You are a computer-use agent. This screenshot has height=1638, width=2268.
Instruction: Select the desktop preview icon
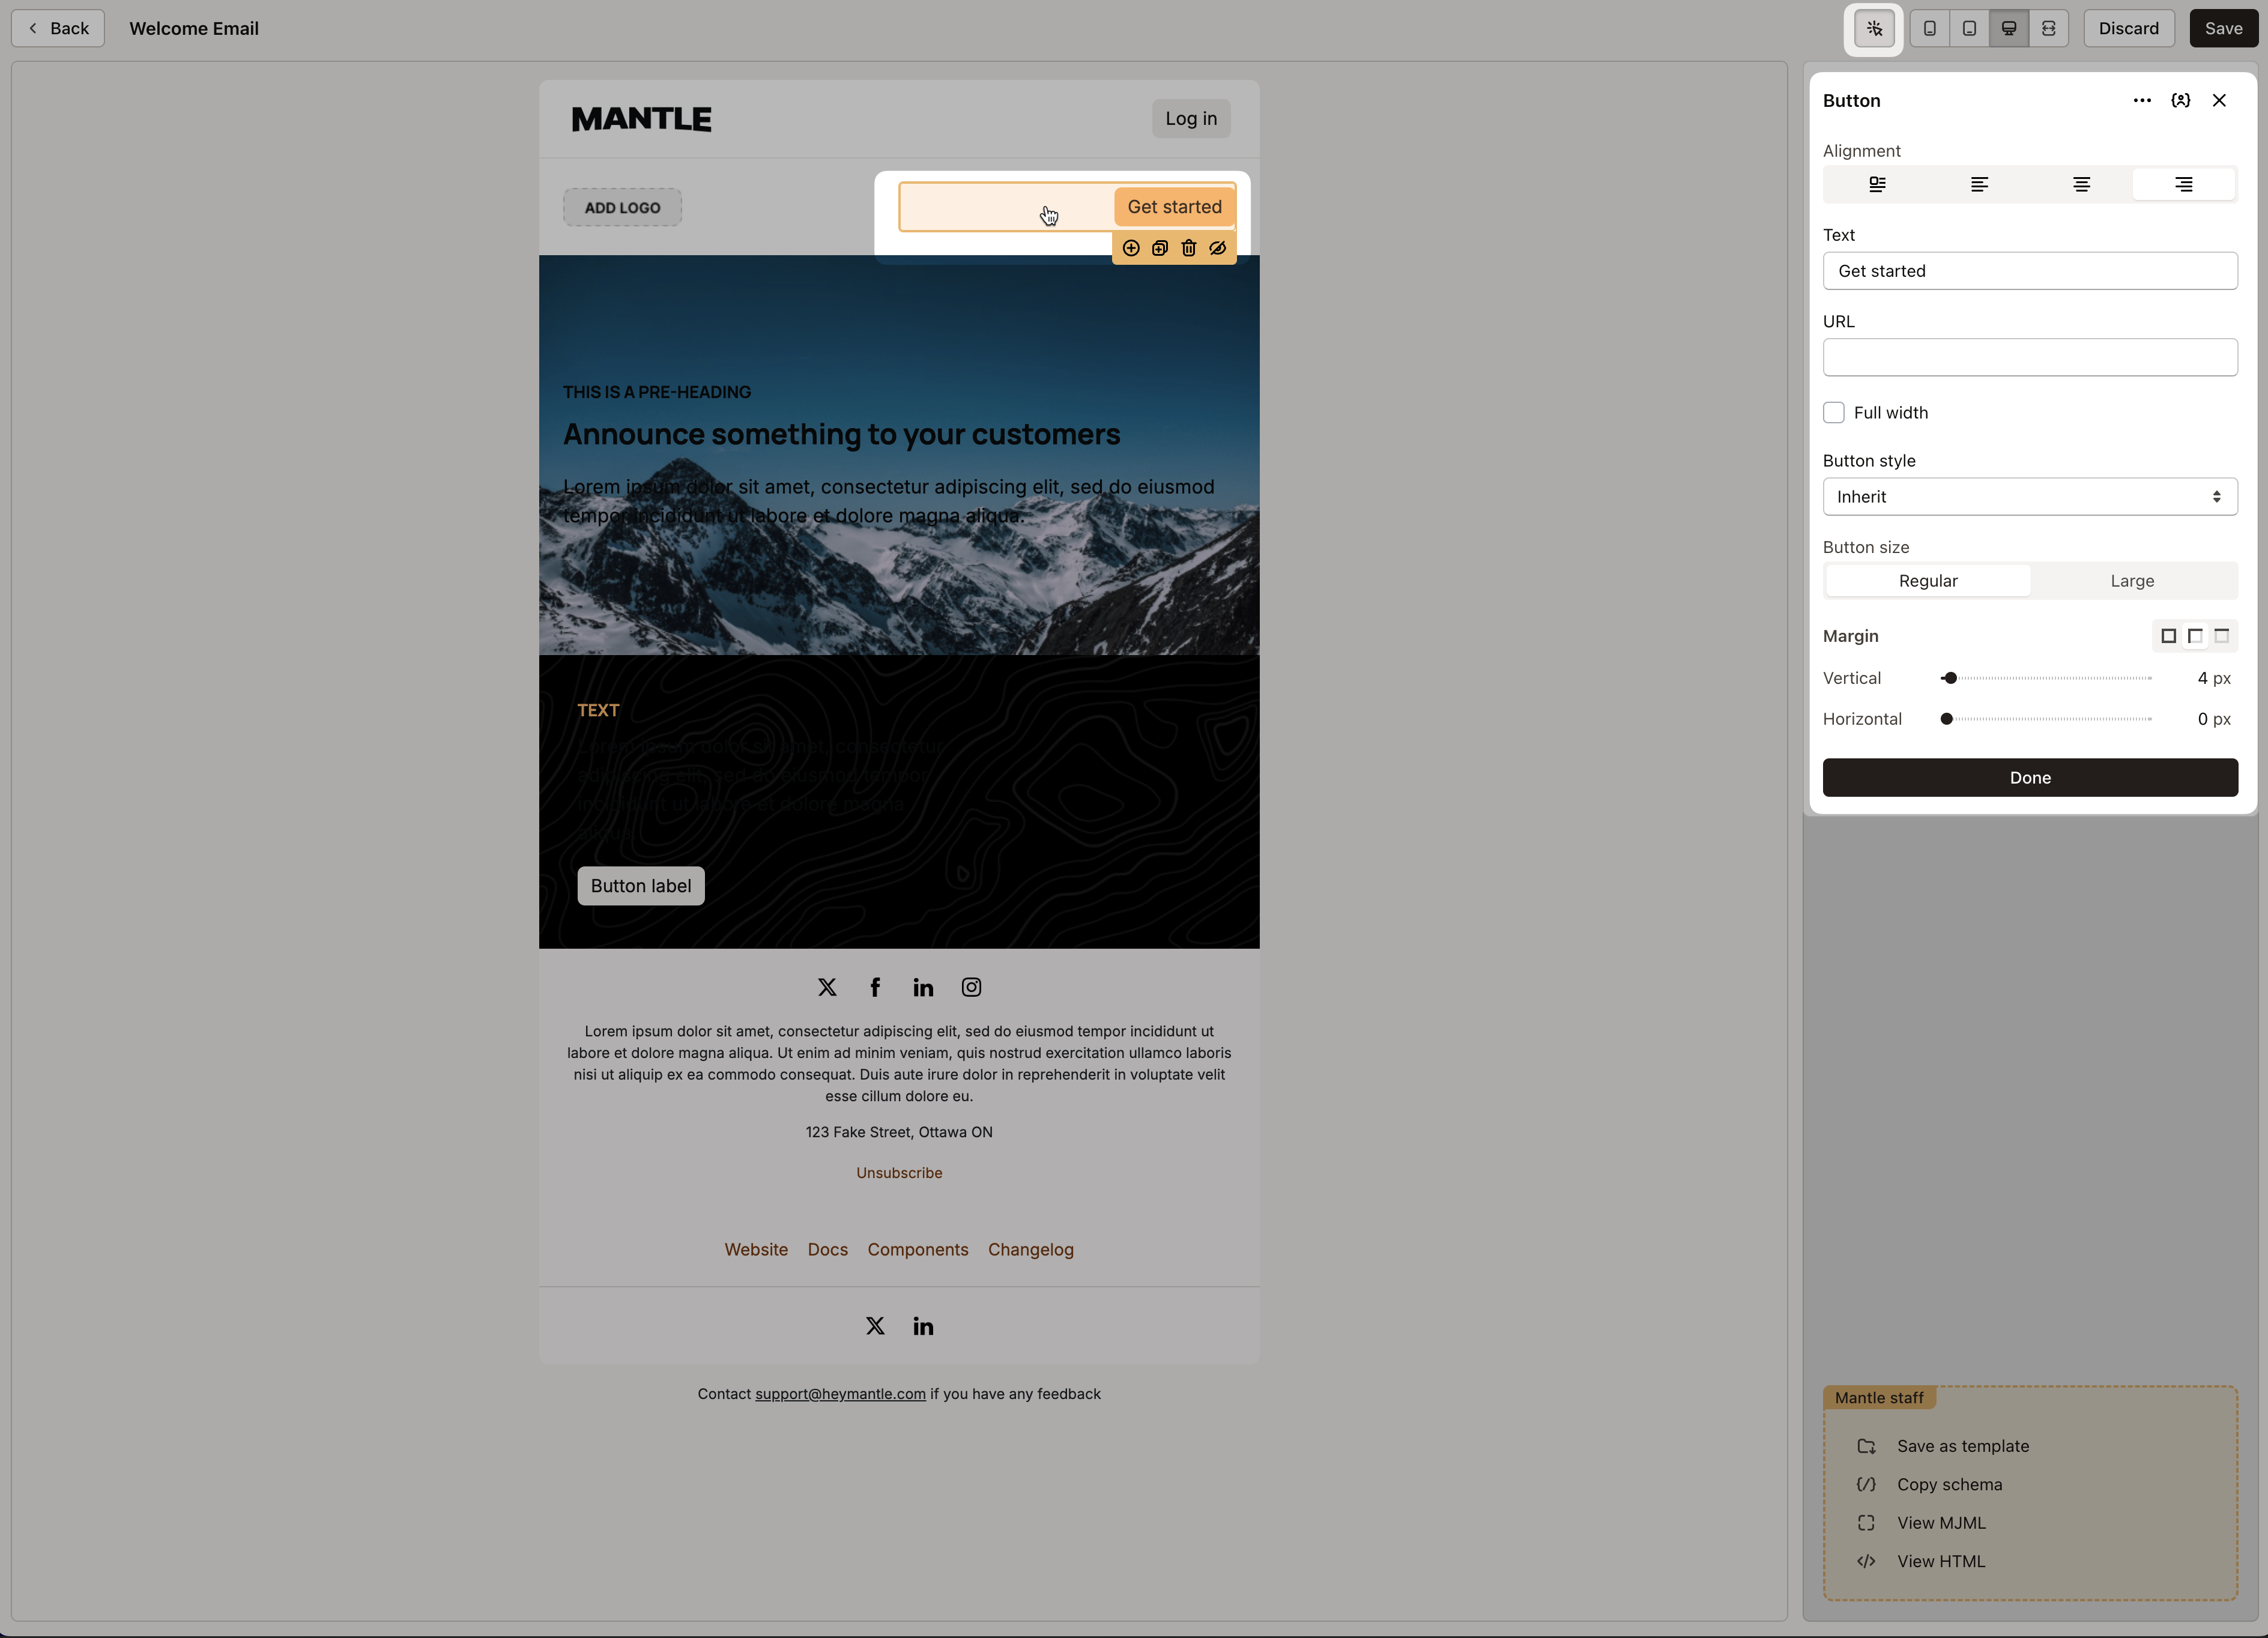pos(2008,28)
